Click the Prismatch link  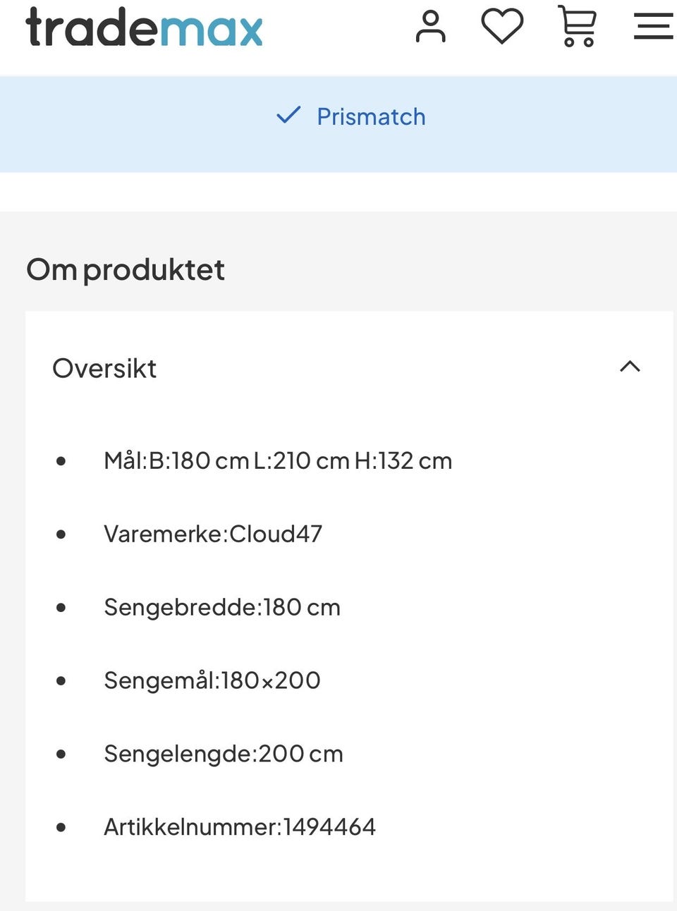tap(371, 116)
